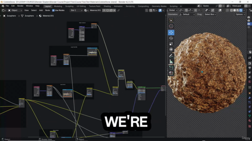Toggle viewport gizmos button
252x141 pixels.
[x=213, y=11]
